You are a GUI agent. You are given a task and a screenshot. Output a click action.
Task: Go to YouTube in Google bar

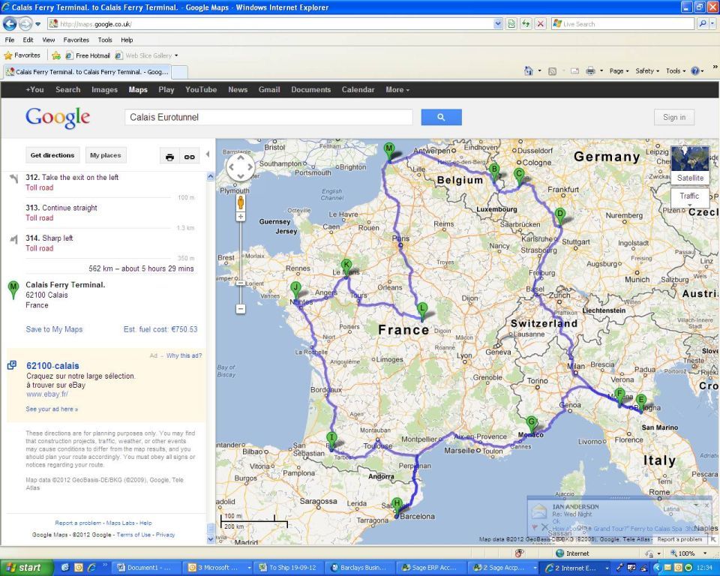(x=201, y=90)
